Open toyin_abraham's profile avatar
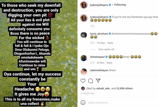The width and height of the screenshot is (158, 107). point(84,35)
